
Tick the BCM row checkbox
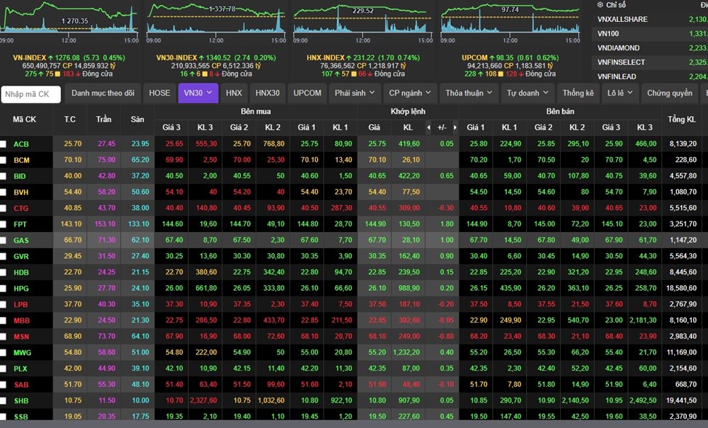[x=3, y=160]
